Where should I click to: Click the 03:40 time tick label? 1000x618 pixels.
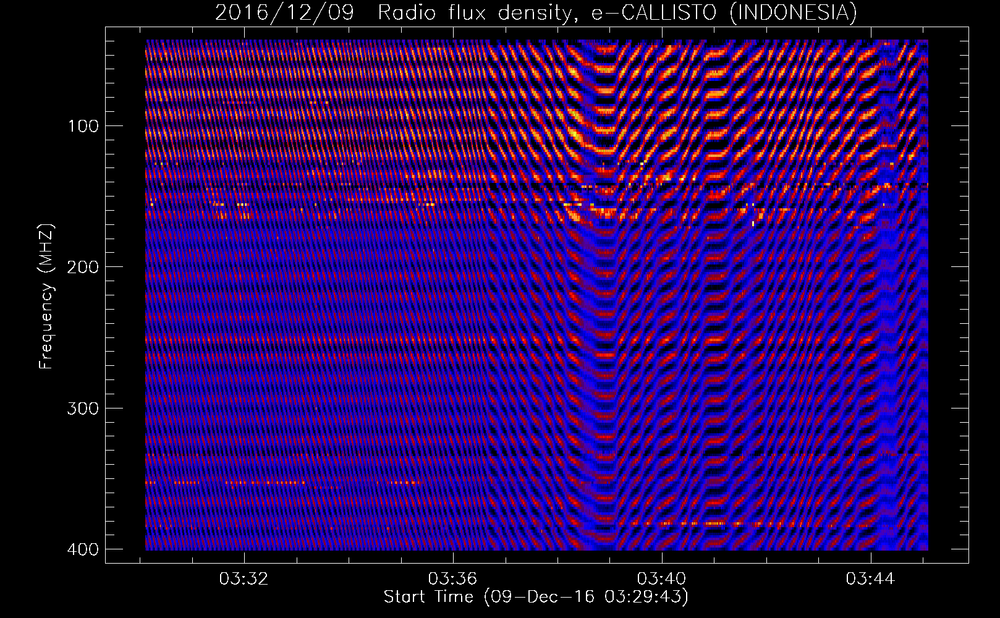pyautogui.click(x=662, y=579)
